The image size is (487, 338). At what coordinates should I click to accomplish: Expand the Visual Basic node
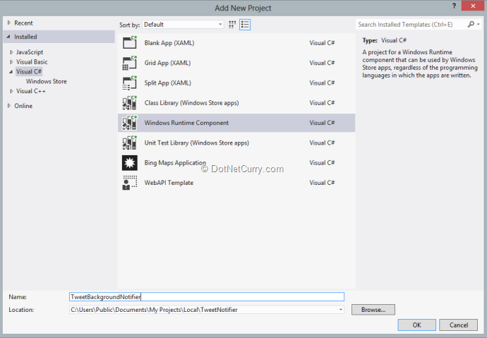click(x=11, y=62)
